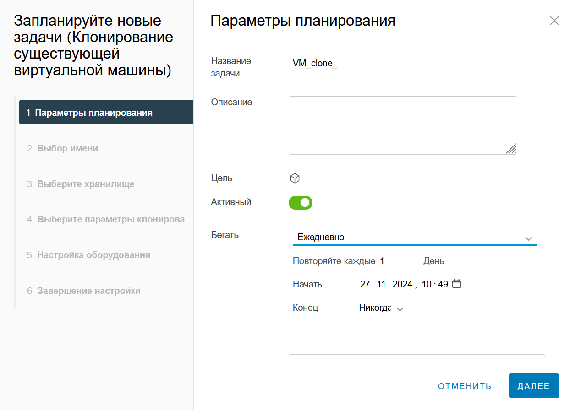Click the resize grip of Описание textarea
This screenshot has height=411, width=570.
[511, 148]
